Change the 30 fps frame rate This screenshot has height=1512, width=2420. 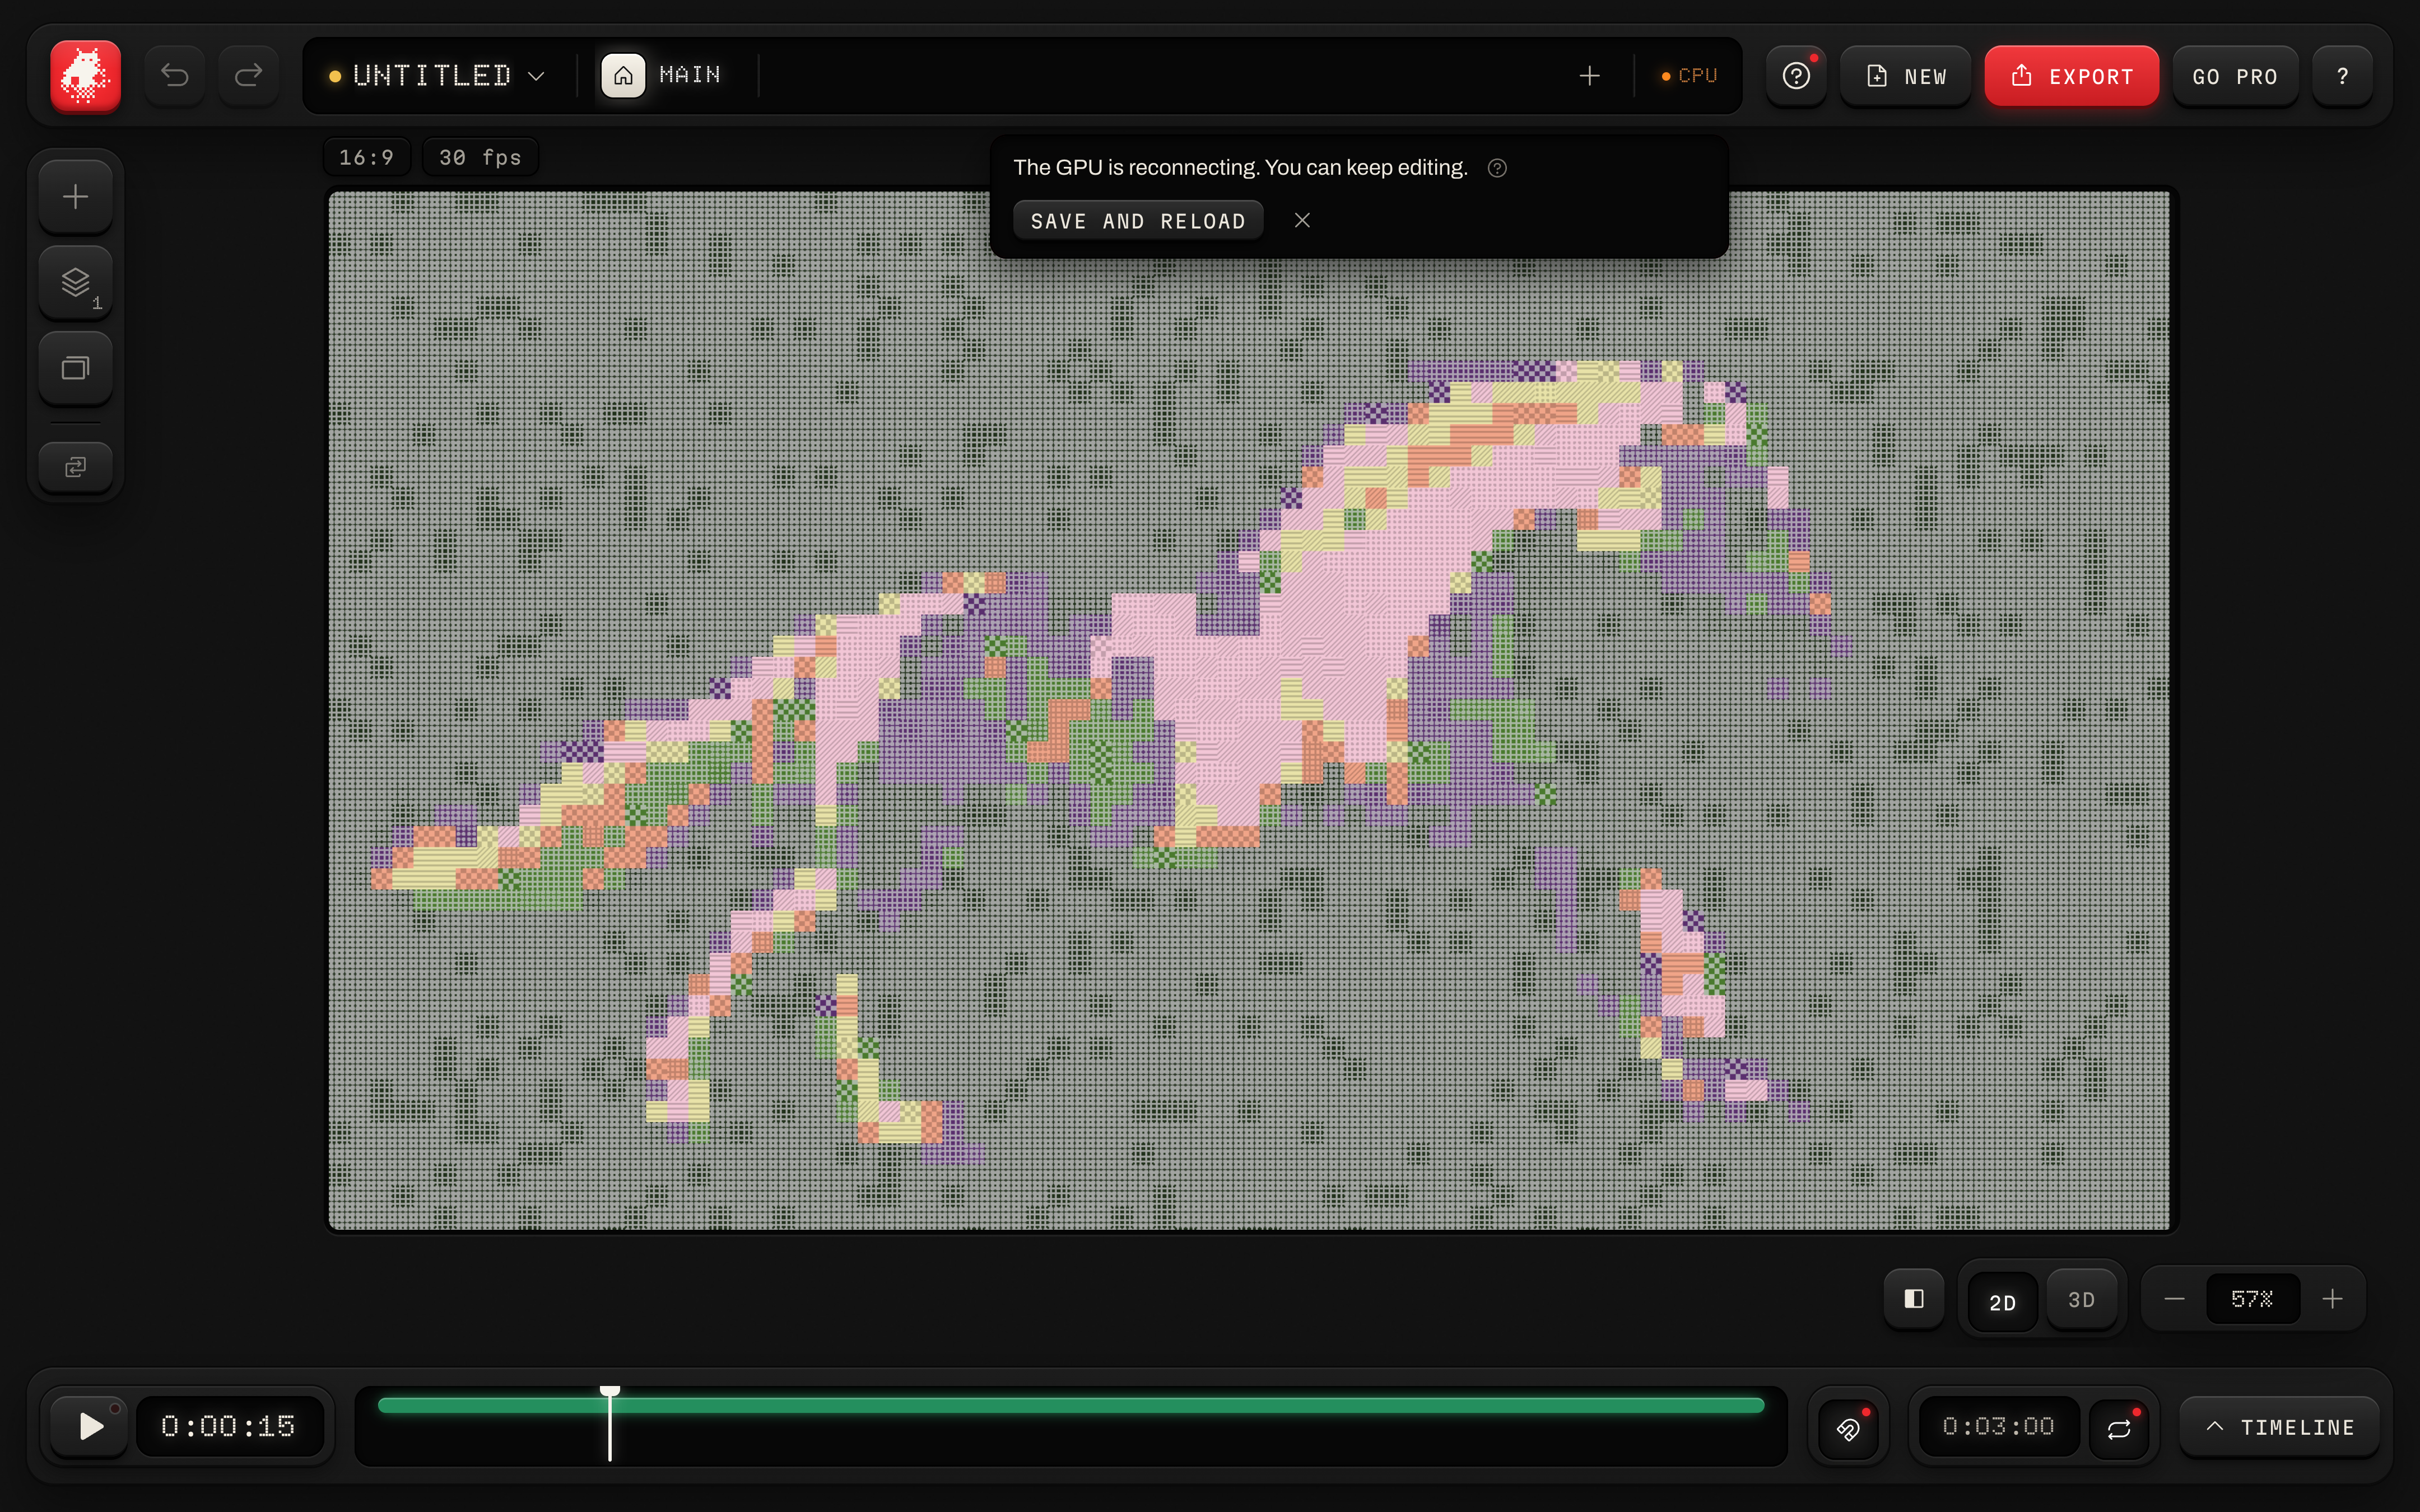pyautogui.click(x=480, y=157)
